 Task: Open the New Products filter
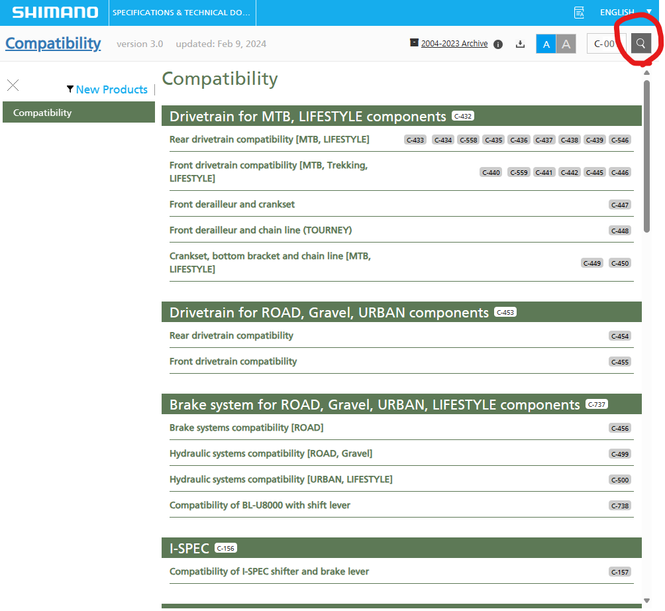click(x=107, y=89)
